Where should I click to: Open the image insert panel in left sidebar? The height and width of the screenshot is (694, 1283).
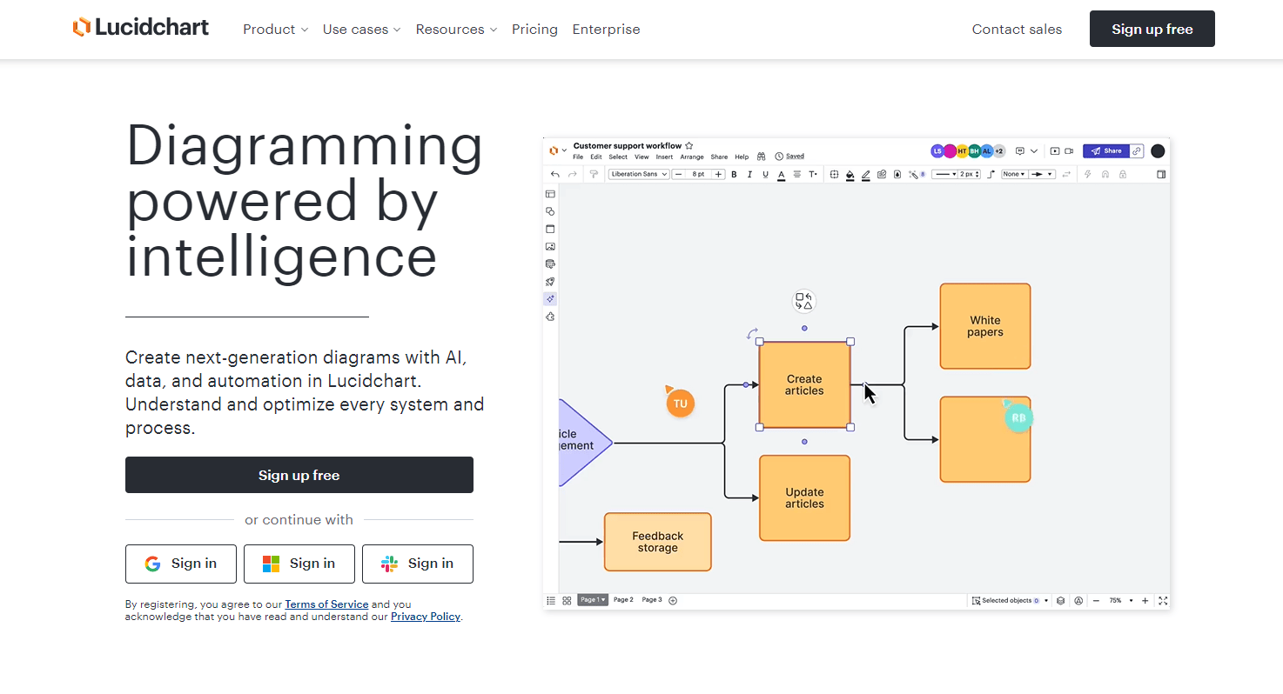[x=550, y=247]
